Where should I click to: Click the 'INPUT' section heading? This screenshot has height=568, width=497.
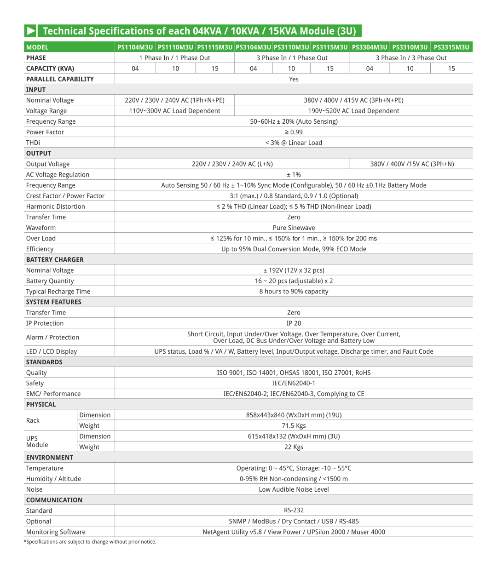point(36,90)
